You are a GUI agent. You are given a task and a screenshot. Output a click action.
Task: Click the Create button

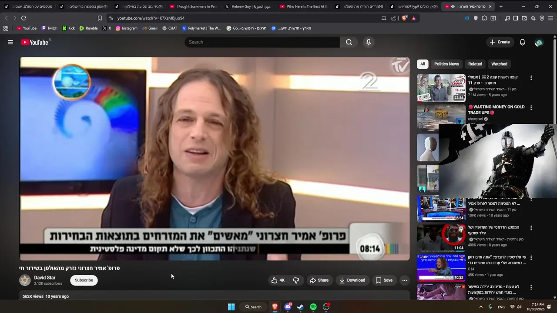click(500, 42)
